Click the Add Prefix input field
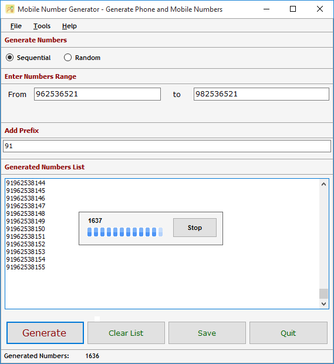Image resolution: width=334 pixels, height=364 pixels. tap(167, 146)
